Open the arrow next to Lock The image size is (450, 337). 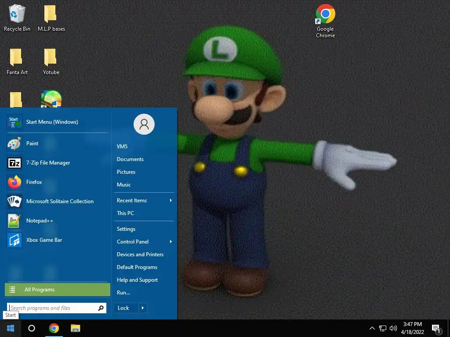point(143,308)
